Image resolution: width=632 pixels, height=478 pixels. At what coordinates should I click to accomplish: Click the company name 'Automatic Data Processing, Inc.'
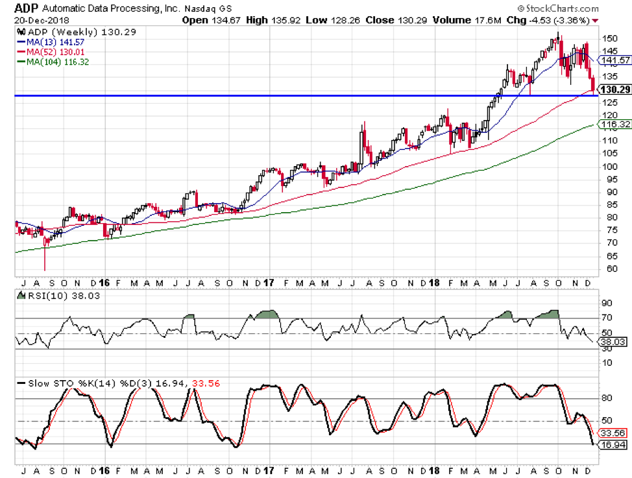point(111,8)
